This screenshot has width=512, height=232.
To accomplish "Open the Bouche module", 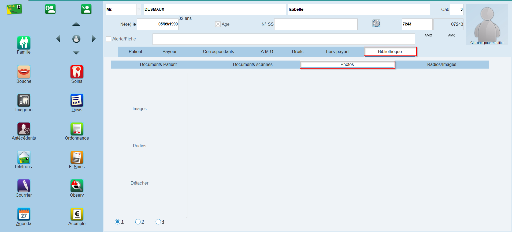I will [24, 72].
